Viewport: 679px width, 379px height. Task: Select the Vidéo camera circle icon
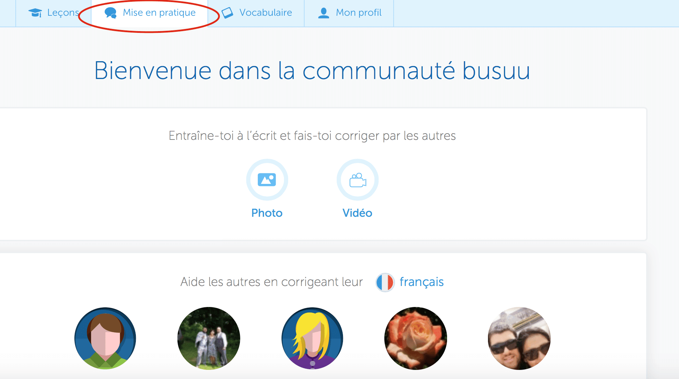pyautogui.click(x=358, y=180)
